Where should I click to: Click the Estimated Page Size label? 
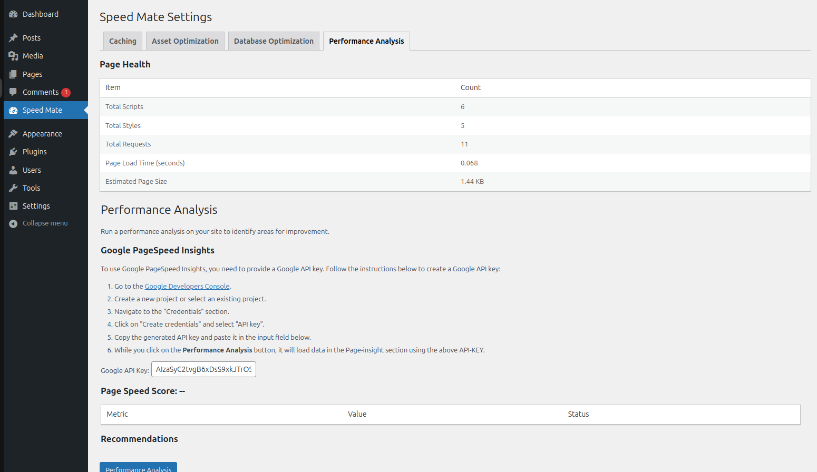(x=136, y=182)
